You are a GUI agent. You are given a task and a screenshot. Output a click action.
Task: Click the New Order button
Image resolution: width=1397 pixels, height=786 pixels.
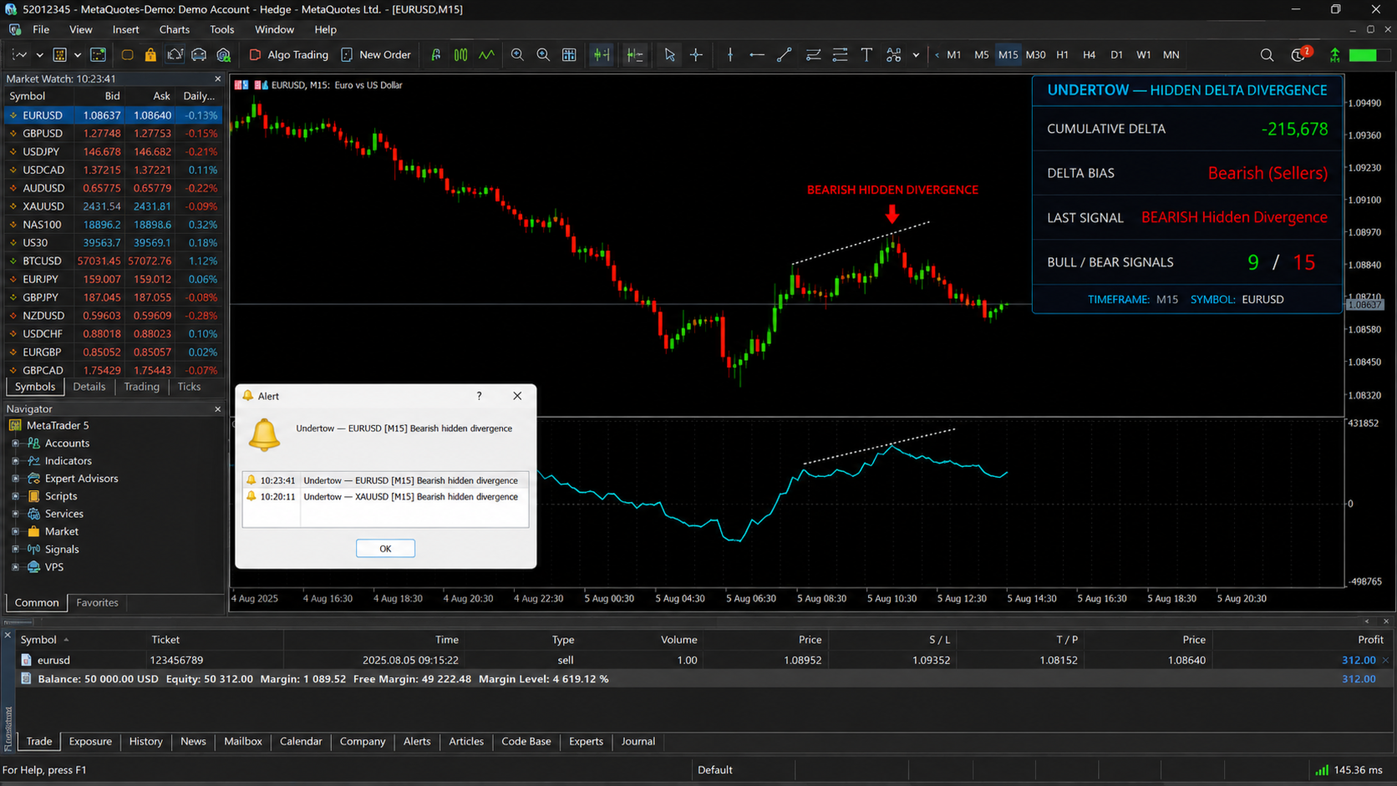coord(376,54)
